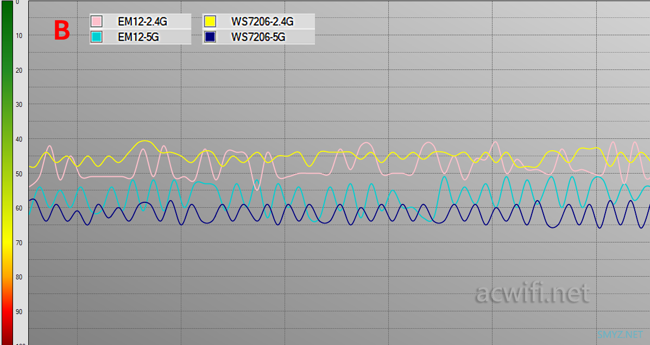This screenshot has height=345, width=650.
Task: Select the 90 value on signal axis
Action: [20, 312]
